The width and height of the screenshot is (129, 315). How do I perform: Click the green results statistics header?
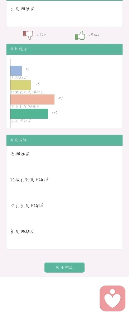[x=64, y=50]
